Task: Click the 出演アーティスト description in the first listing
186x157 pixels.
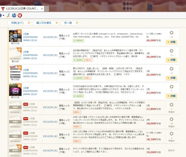Action: pyautogui.click(x=108, y=35)
